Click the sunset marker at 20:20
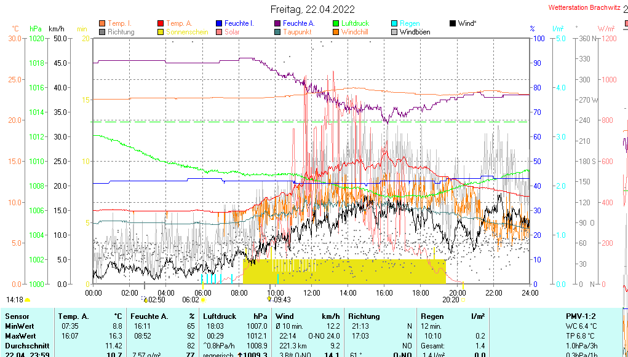The height and width of the screenshot is (357, 628). pos(463,300)
